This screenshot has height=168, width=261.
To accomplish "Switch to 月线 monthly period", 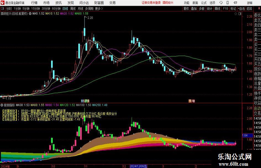I will coord(80,9).
